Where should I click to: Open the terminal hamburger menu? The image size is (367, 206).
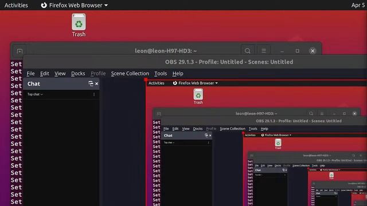pyautogui.click(x=264, y=51)
